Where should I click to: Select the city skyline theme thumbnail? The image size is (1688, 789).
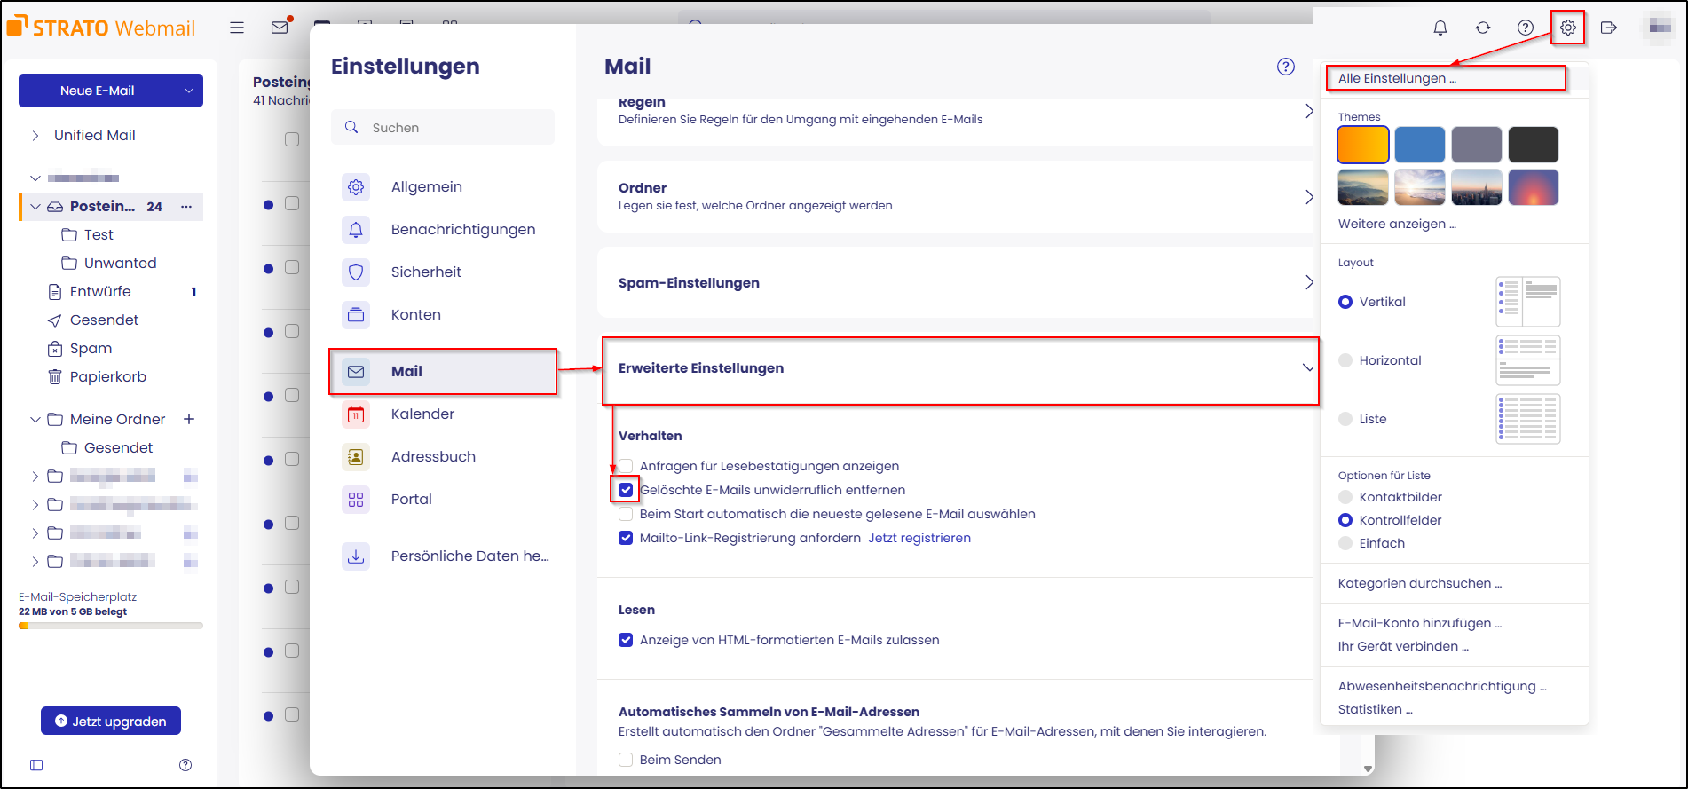tap(1477, 187)
